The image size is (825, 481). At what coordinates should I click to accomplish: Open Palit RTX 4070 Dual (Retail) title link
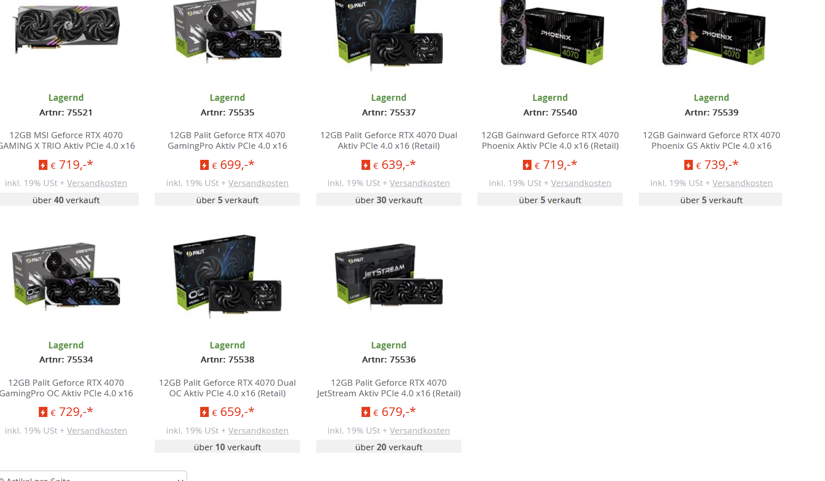coord(389,141)
